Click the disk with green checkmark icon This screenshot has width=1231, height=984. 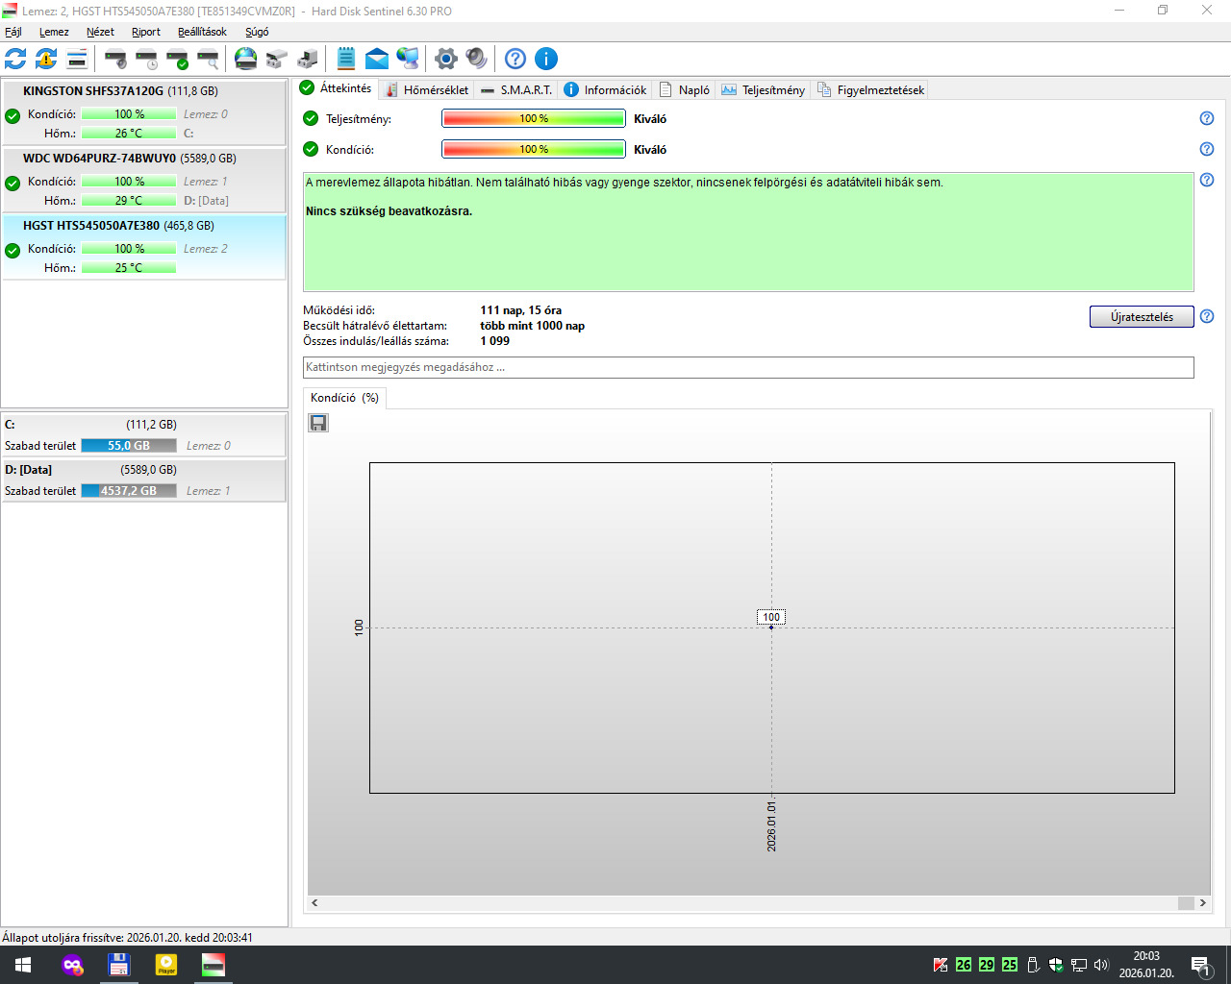tap(177, 59)
